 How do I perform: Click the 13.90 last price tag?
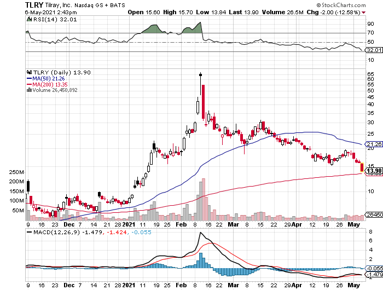374,171
